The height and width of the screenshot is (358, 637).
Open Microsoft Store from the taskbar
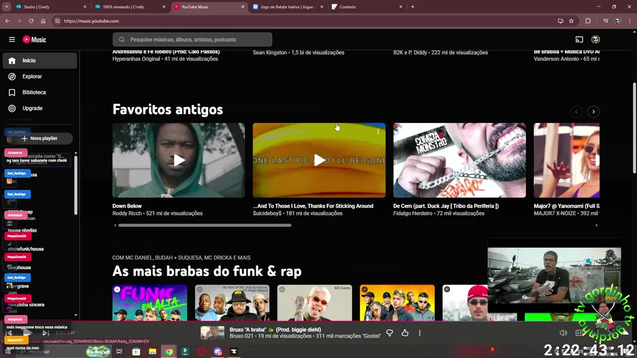pos(136,352)
